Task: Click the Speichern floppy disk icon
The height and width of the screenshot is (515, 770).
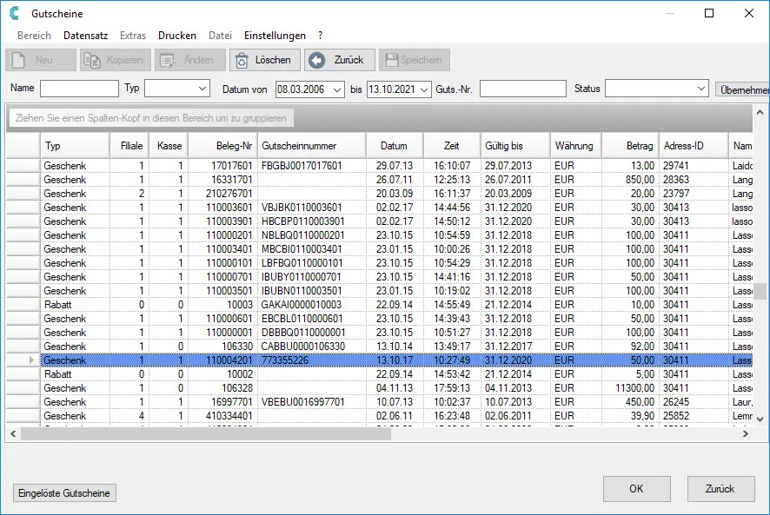Action: coord(391,60)
